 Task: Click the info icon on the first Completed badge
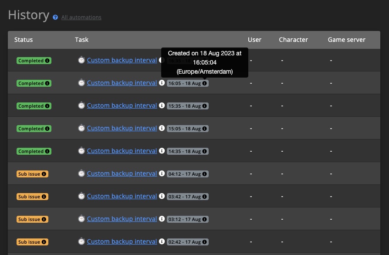point(47,61)
